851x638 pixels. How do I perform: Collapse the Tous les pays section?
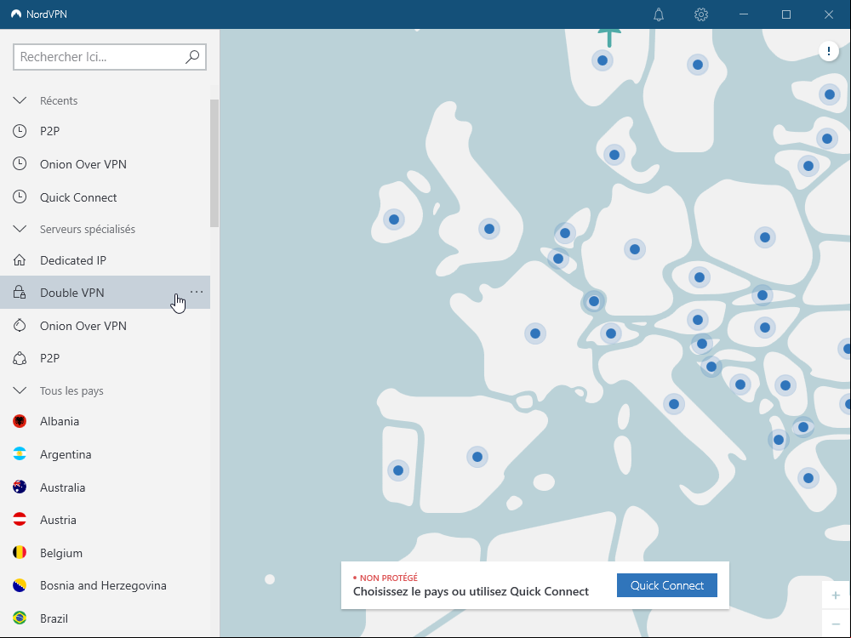click(20, 390)
